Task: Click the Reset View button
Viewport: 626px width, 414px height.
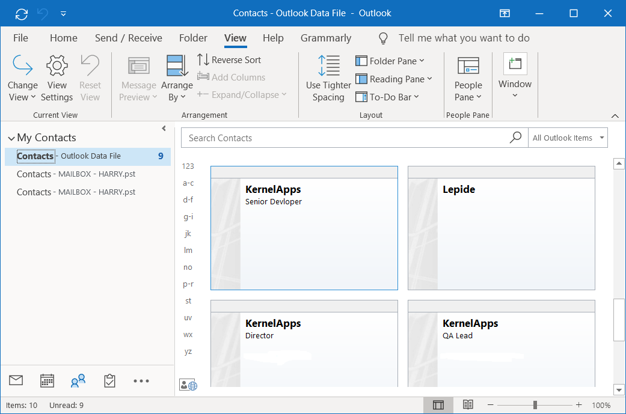Action: (90, 78)
